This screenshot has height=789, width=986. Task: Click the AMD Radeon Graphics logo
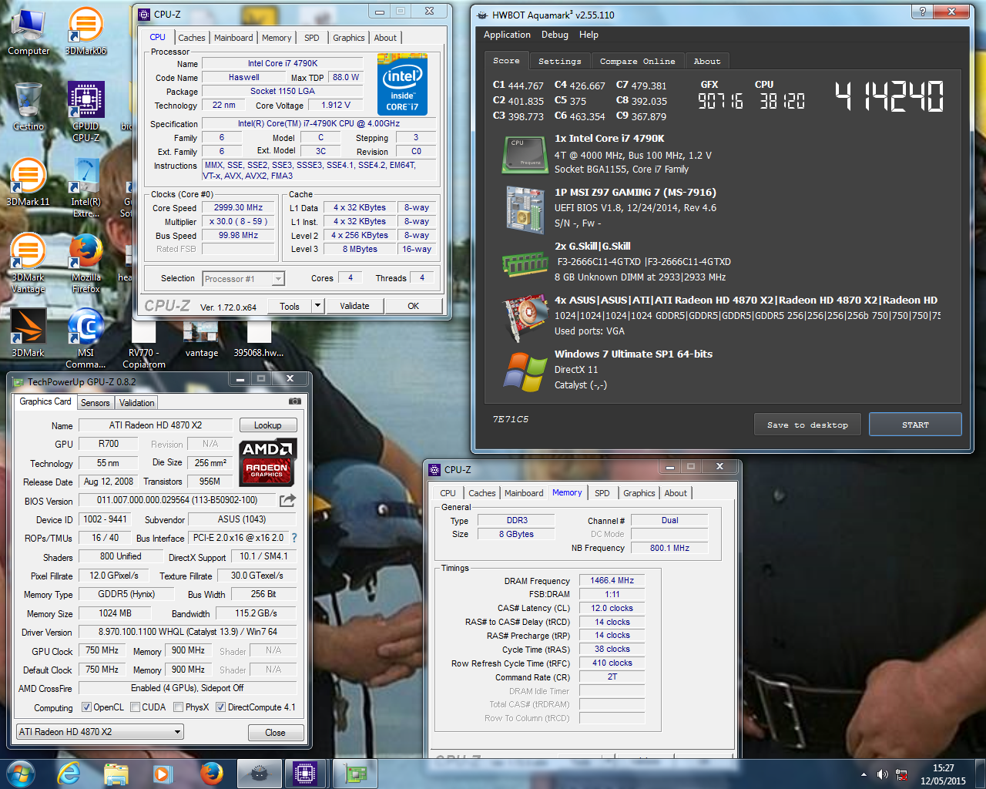267,462
